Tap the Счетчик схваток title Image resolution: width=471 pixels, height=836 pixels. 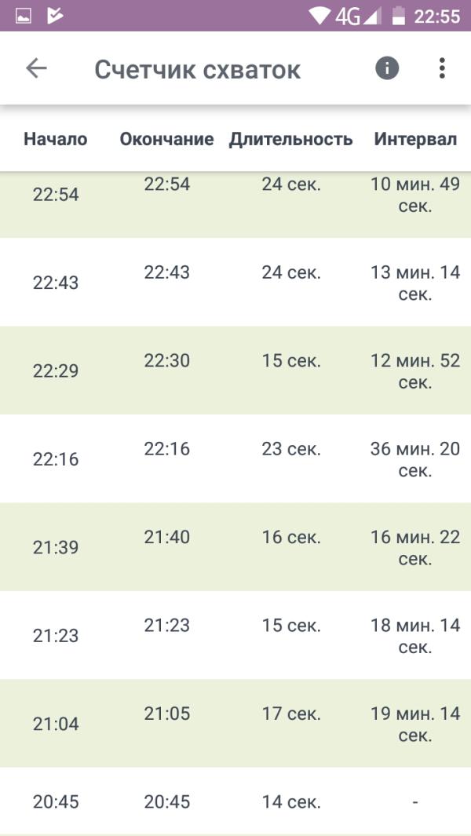coord(197,70)
